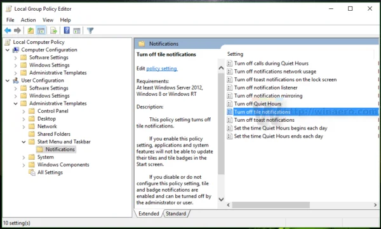Open the File menu
This screenshot has width=381, height=229.
[x=10, y=20]
